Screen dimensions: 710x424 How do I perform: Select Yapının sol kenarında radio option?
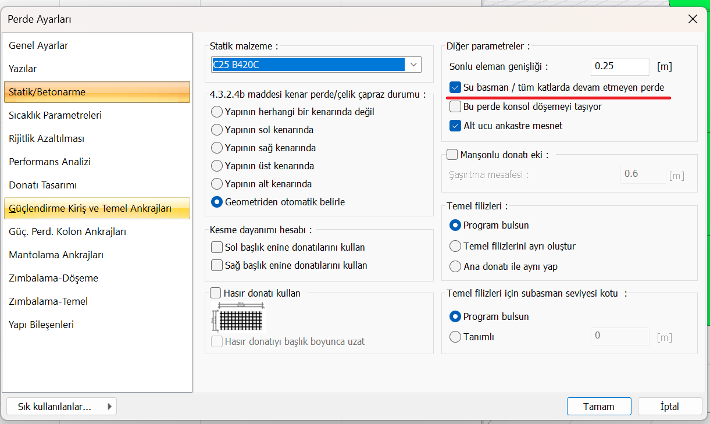(217, 130)
